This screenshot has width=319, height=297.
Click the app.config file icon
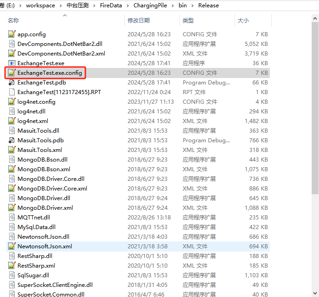(12, 34)
